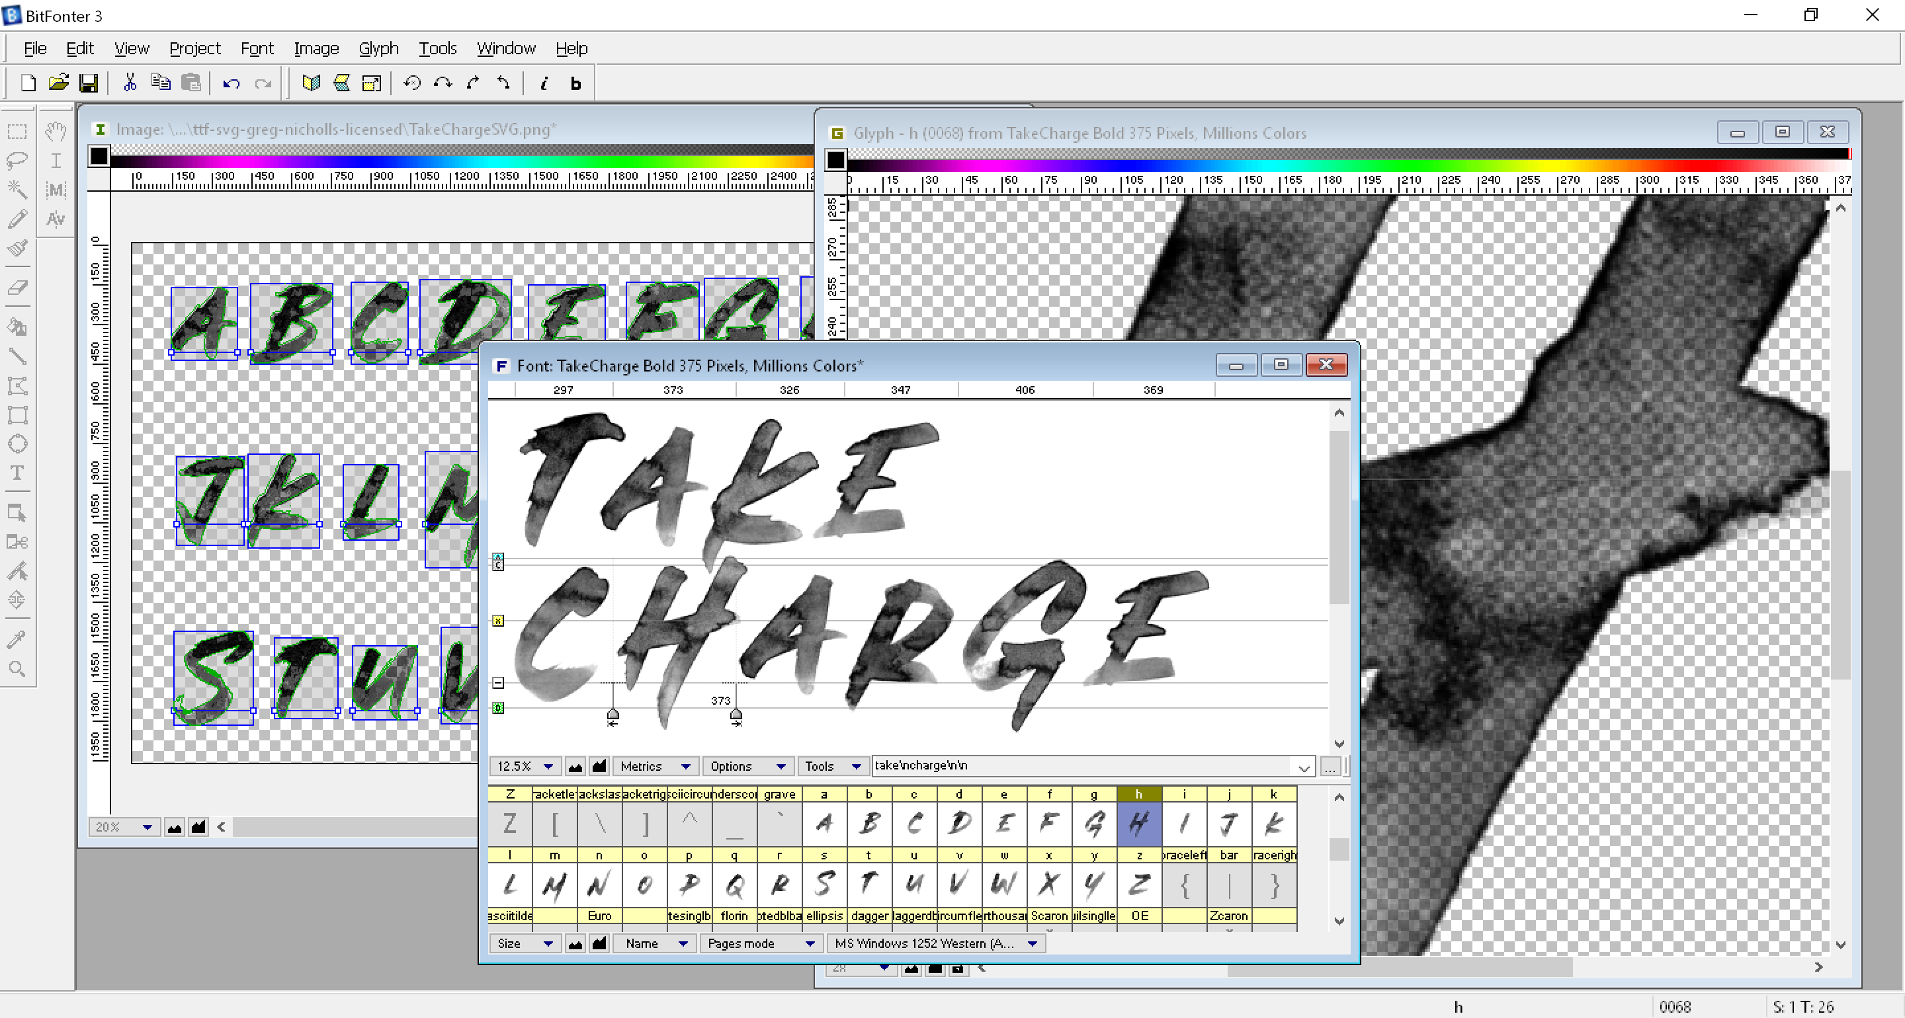The width and height of the screenshot is (1905, 1018).
Task: Select the Magic Wand tool
Action: [x=18, y=190]
